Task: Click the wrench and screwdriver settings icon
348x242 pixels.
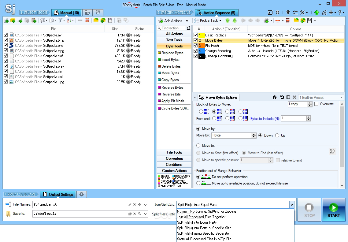Action: coord(302,13)
